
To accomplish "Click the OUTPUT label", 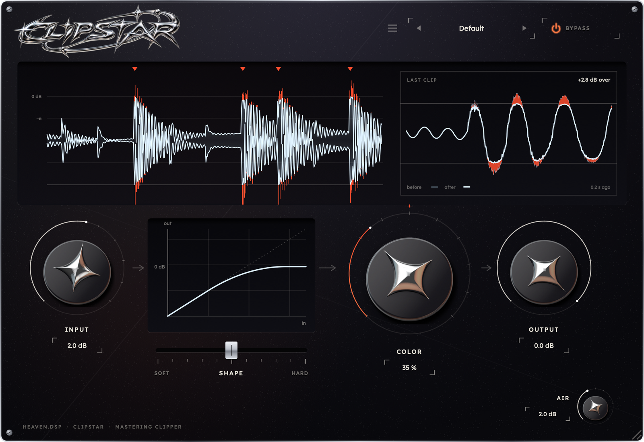I will coord(543,329).
